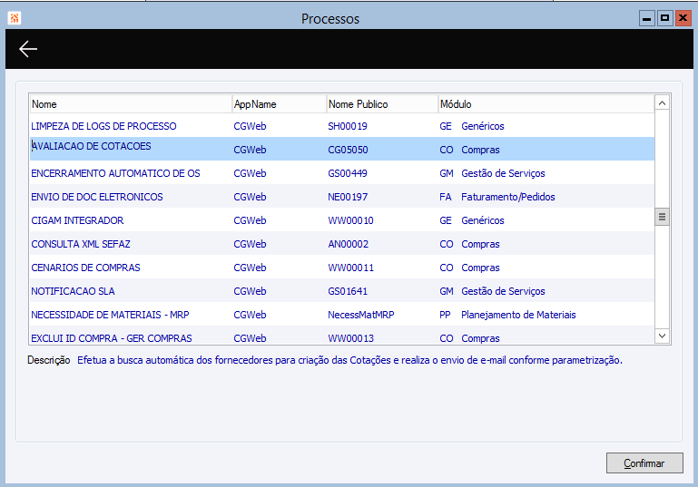Screen dimensions: 698x487
Task: Select row LIMPEZA DE LOGS DE PROCESSO
Action: point(342,126)
